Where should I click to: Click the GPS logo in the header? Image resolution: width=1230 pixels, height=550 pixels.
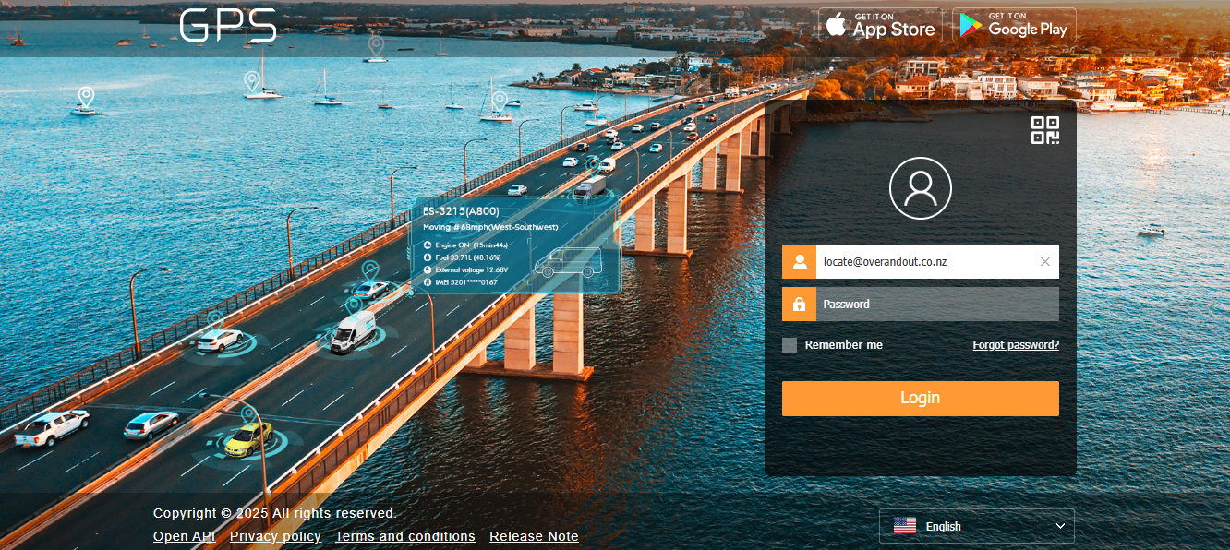228,25
